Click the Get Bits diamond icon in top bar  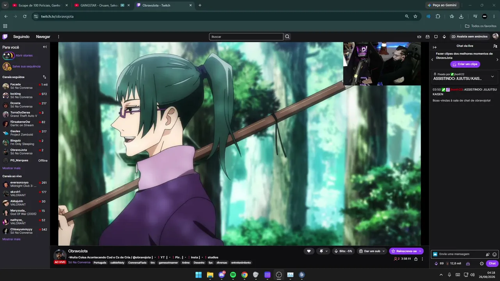pyautogui.click(x=444, y=37)
